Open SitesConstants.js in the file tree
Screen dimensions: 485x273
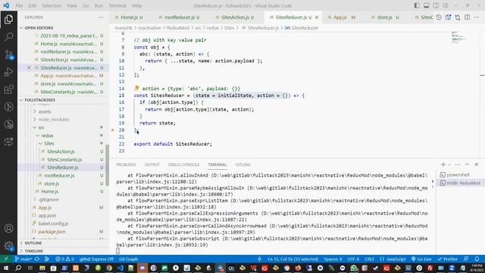pos(64,160)
